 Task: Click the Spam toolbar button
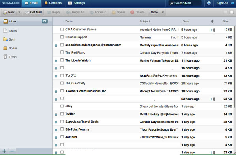(119, 12)
